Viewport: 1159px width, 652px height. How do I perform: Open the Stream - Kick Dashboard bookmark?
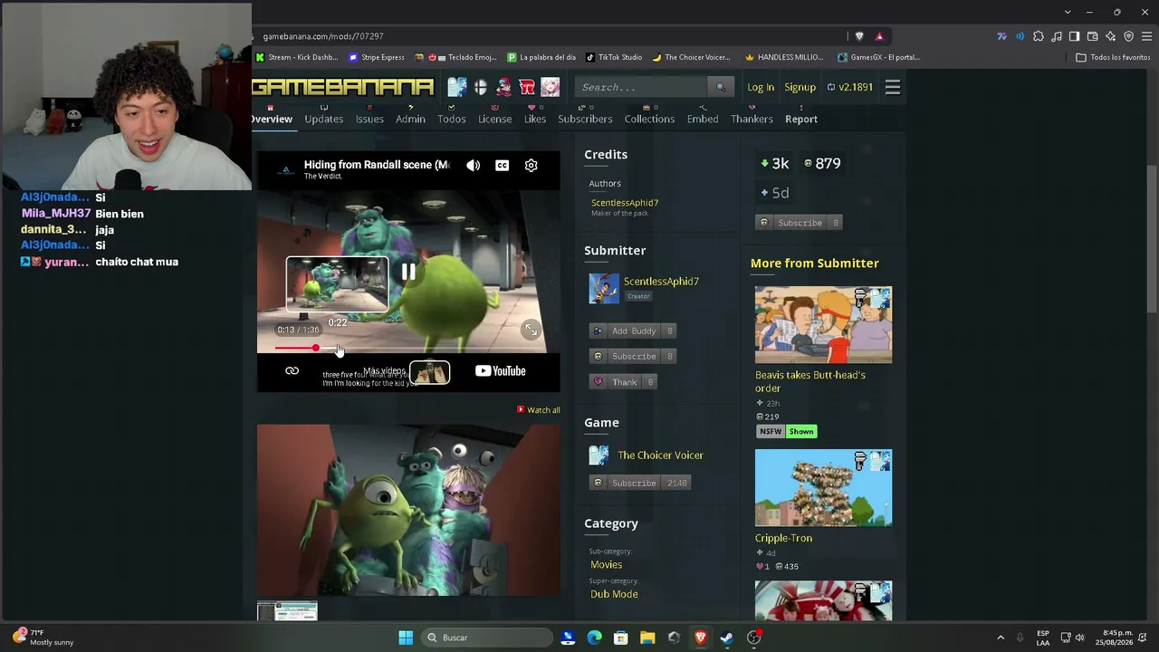297,57
